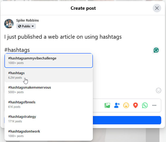Screen dimensions: 166x142
Task: Open the more options ellipsis icon
Action: tap(154, 105)
